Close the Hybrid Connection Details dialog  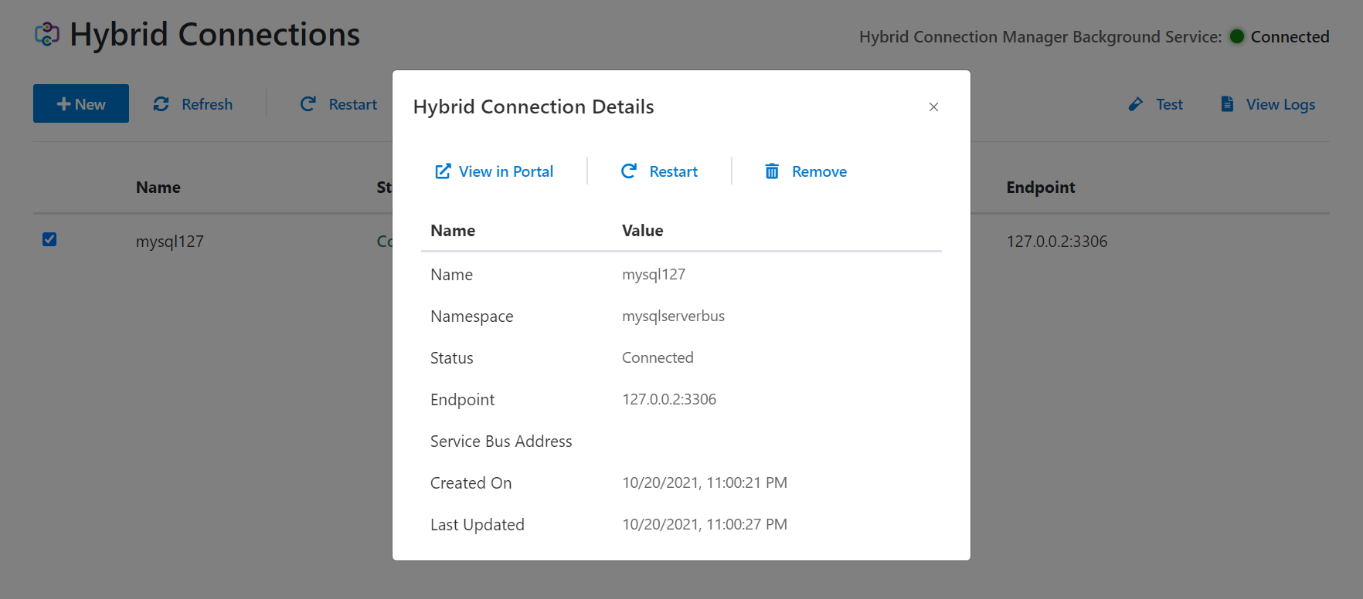(x=933, y=107)
